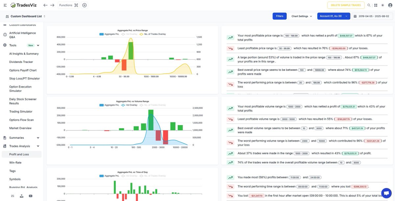Open search using the magnifier icon
Screen dimensions: 395x201
pos(369,5)
